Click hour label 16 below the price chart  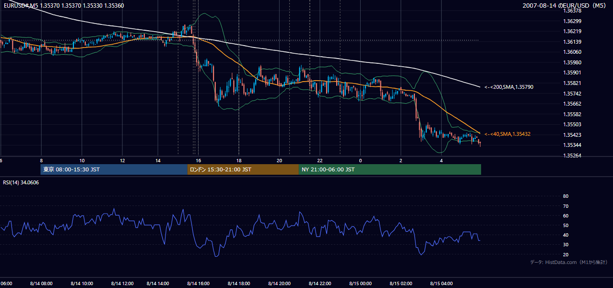pyautogui.click(x=198, y=160)
